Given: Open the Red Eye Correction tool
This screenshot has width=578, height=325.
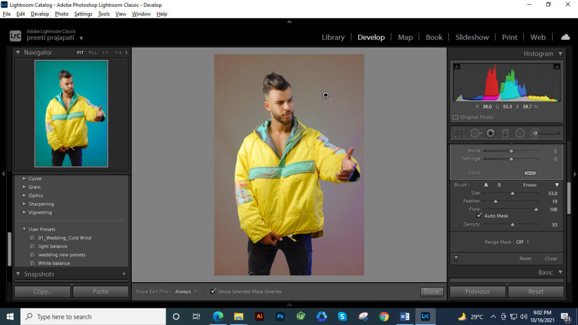Looking at the screenshot, I should 490,133.
